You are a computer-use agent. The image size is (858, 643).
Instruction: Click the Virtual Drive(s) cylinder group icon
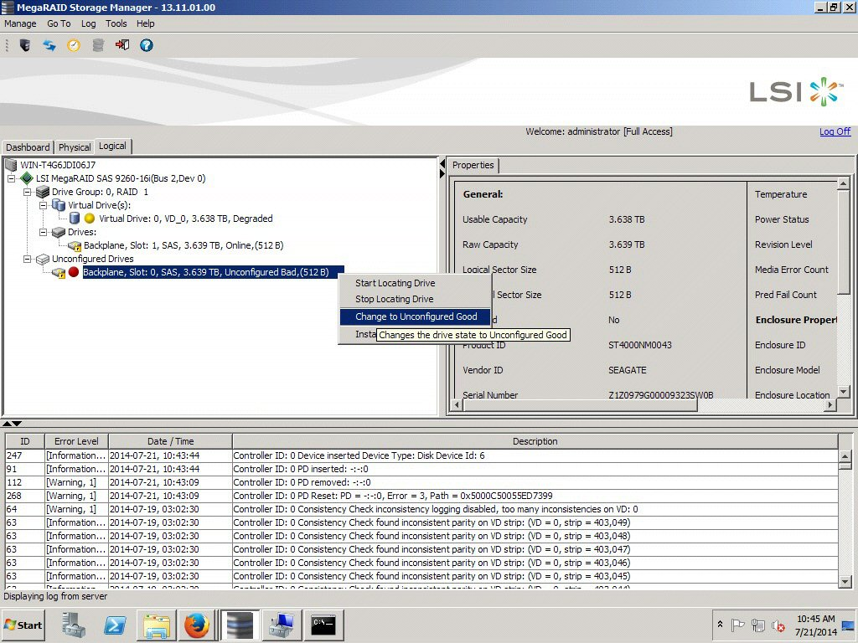[58, 205]
